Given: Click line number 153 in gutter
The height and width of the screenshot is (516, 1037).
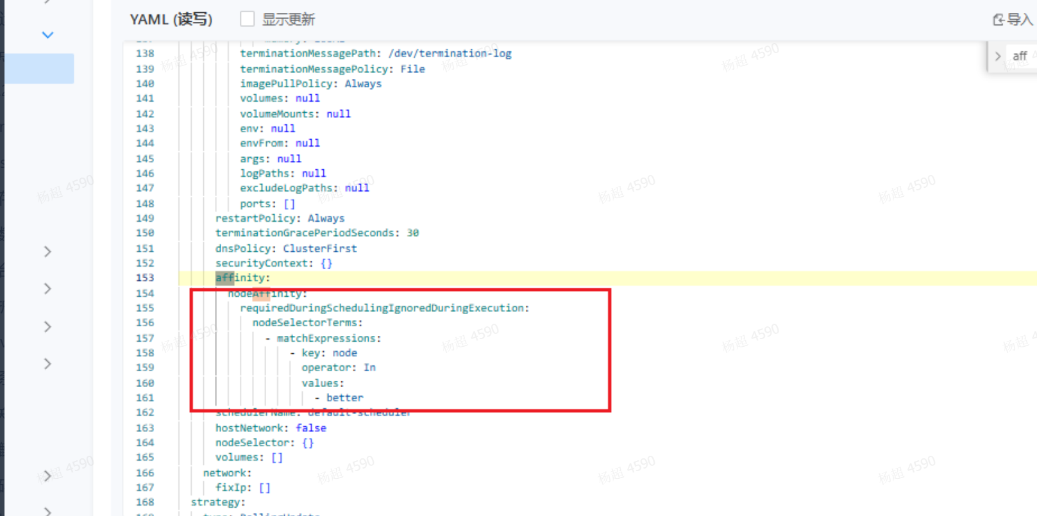Looking at the screenshot, I should [145, 278].
